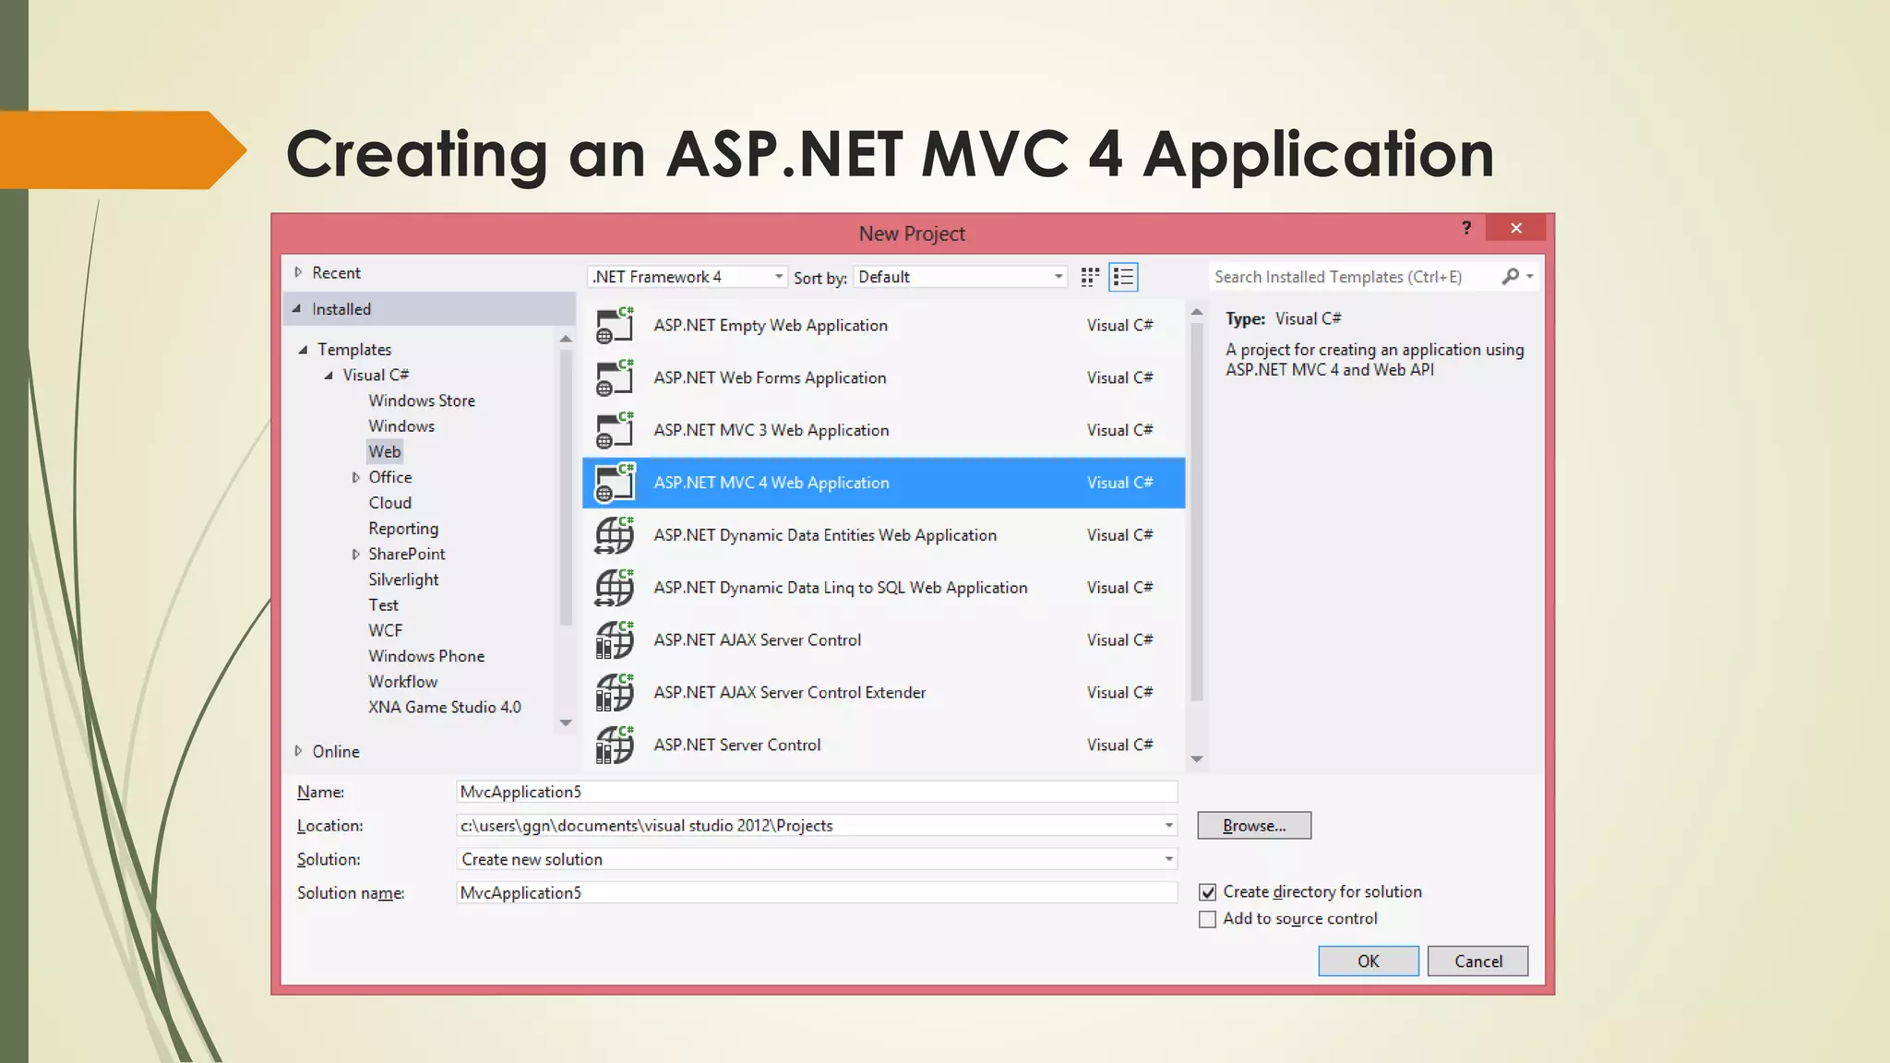The width and height of the screenshot is (1890, 1063).
Task: Click the ASP.NET AJAX Server Control icon
Action: click(x=615, y=640)
